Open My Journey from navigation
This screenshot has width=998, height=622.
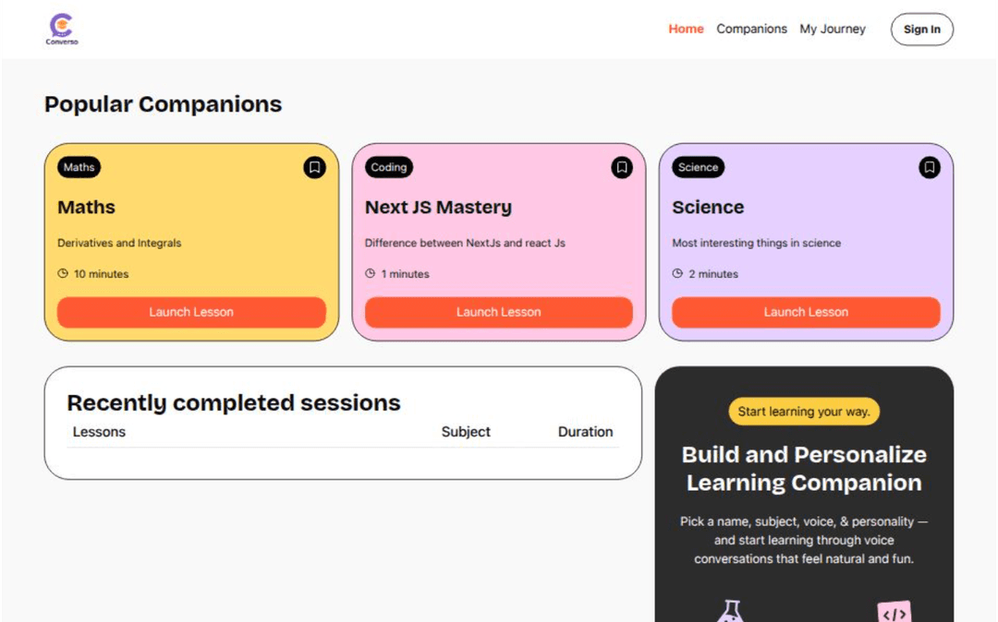833,30
